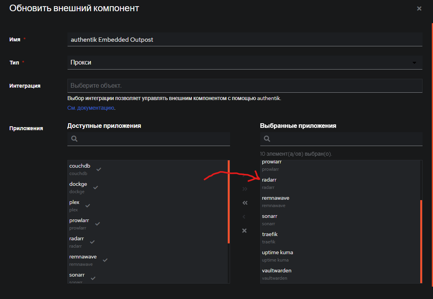
Task: Move all applications right with double-chevron icon
Action: (244, 189)
